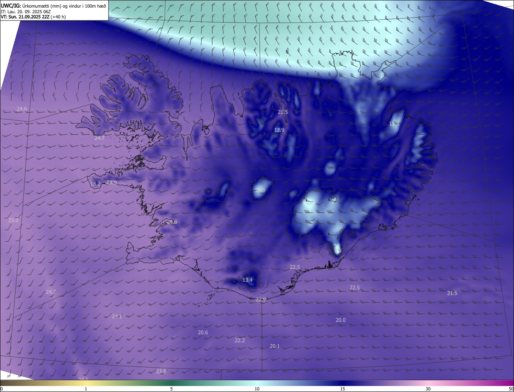
Task: Click the 20.0 value label
Action: (341, 320)
